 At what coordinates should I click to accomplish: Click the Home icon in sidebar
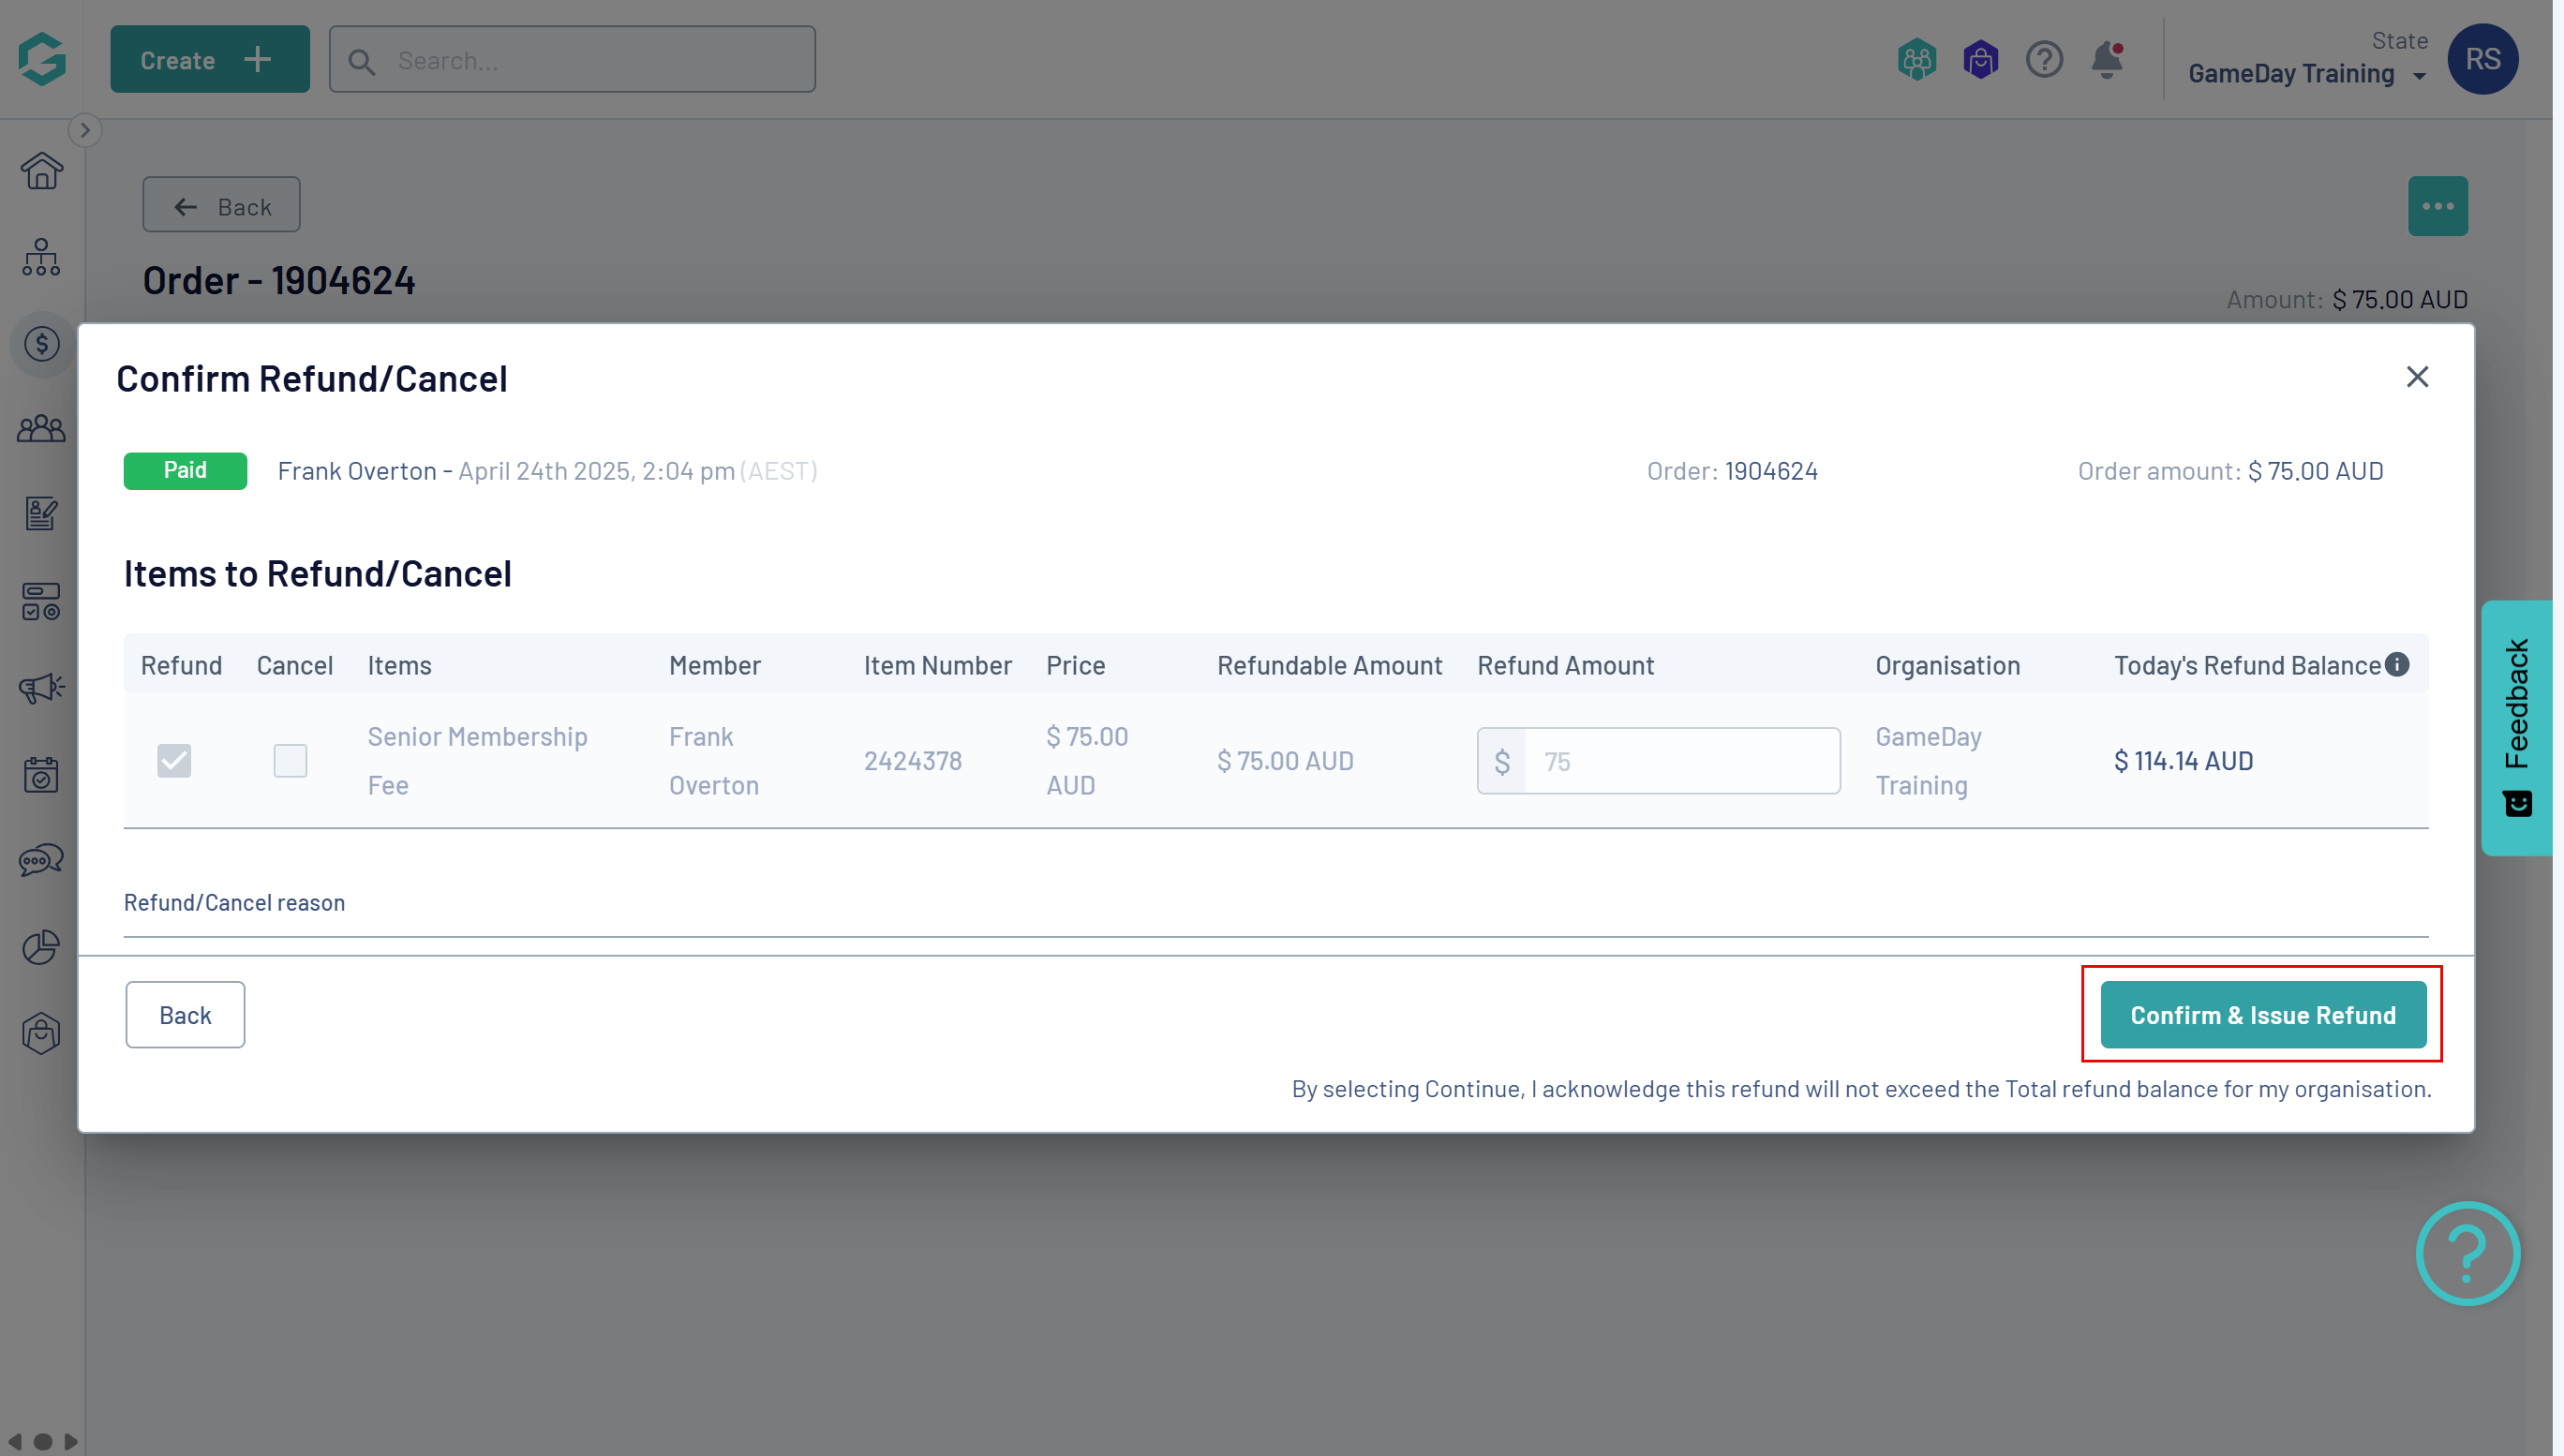pos(41,171)
